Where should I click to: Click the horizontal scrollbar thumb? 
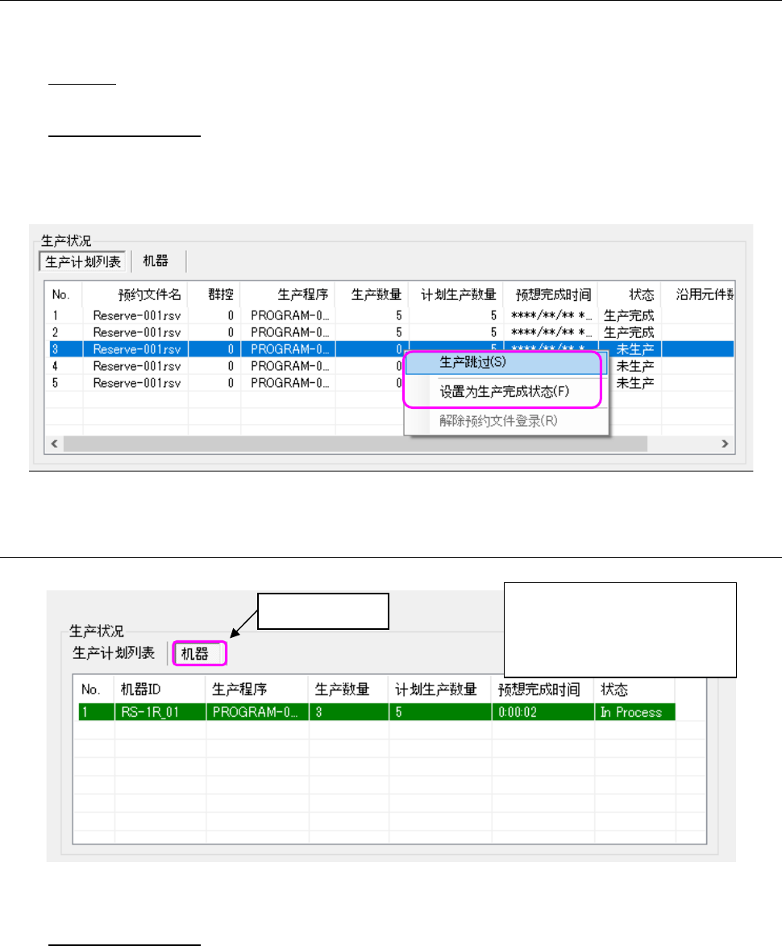pos(356,444)
